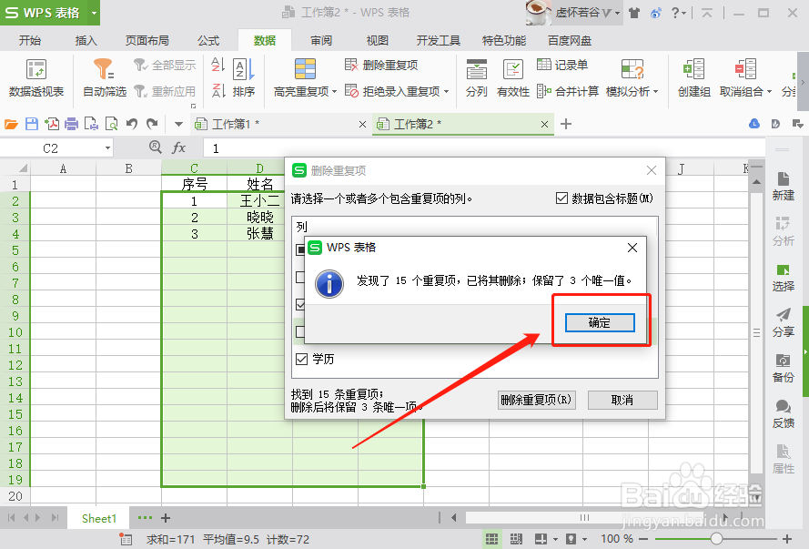This screenshot has width=809, height=549.
Task: Open the name box C2 dropdown
Action: 107,148
